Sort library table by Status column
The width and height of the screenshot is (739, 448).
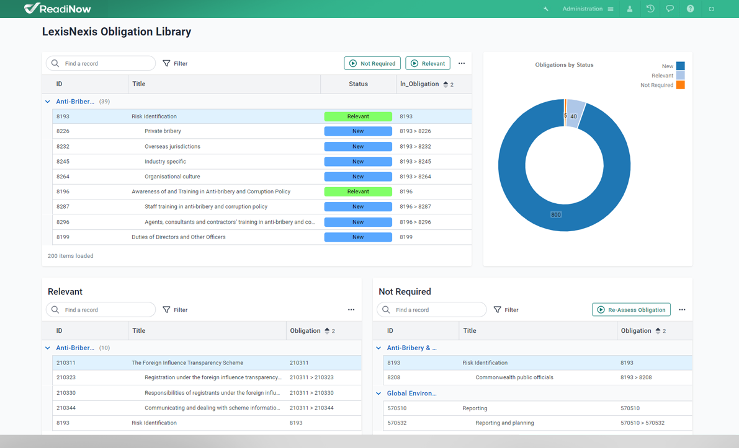(x=358, y=84)
